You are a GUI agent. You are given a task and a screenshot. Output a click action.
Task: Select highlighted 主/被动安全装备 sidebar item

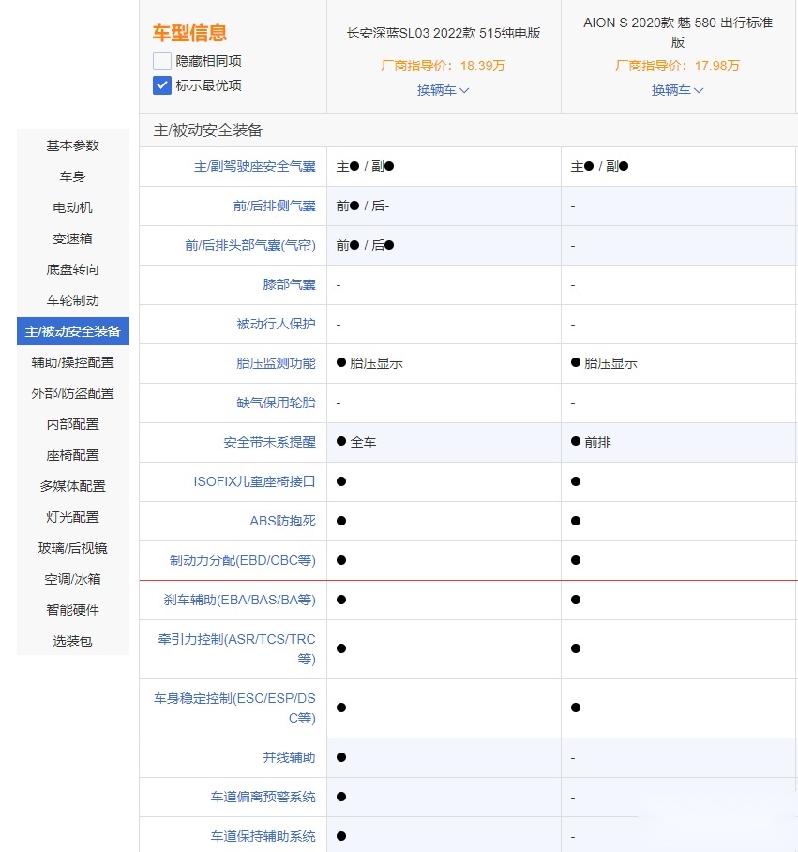[73, 331]
